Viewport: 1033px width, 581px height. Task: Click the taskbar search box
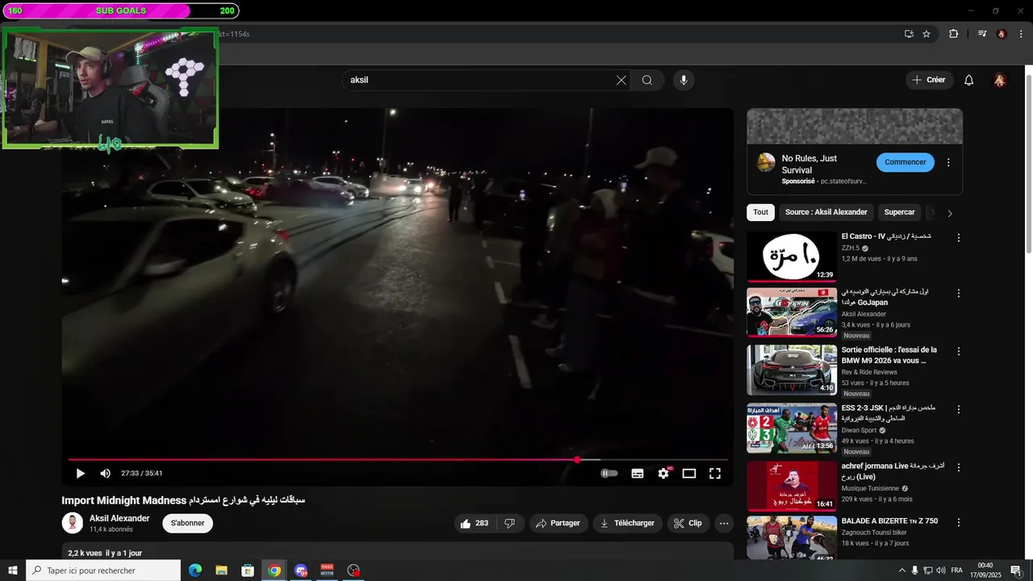tap(103, 571)
